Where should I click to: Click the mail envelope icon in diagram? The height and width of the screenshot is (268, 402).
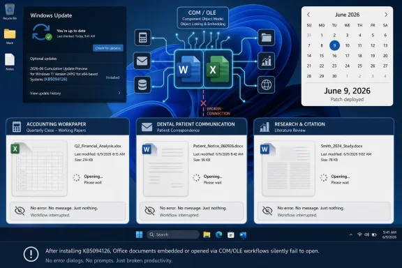pos(142,61)
